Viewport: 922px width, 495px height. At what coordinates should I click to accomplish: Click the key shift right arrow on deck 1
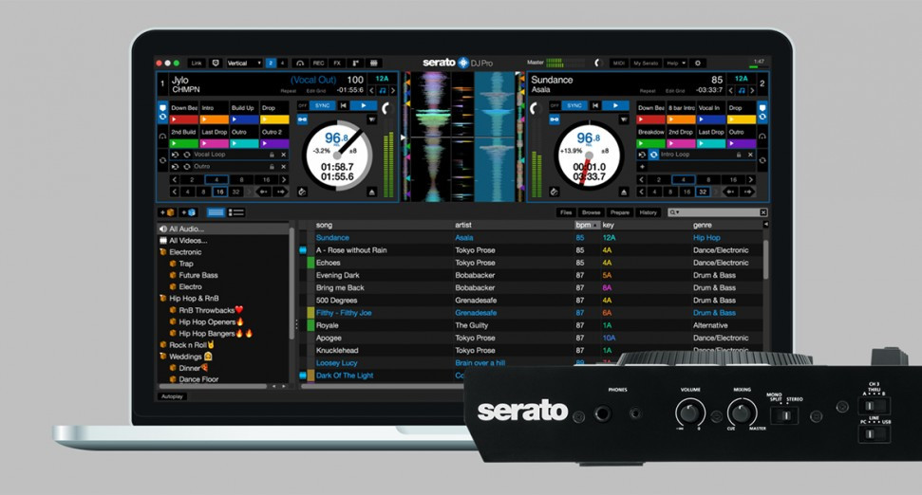pos(393,90)
